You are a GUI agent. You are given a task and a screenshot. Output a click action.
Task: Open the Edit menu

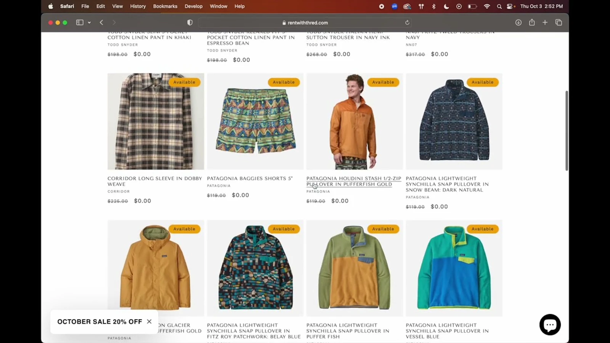click(x=101, y=6)
